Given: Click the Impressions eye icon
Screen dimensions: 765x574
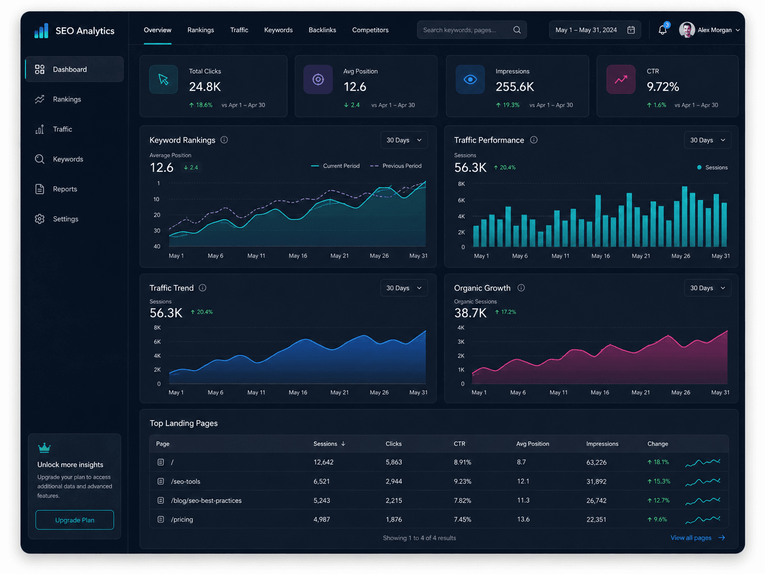Looking at the screenshot, I should click(470, 79).
